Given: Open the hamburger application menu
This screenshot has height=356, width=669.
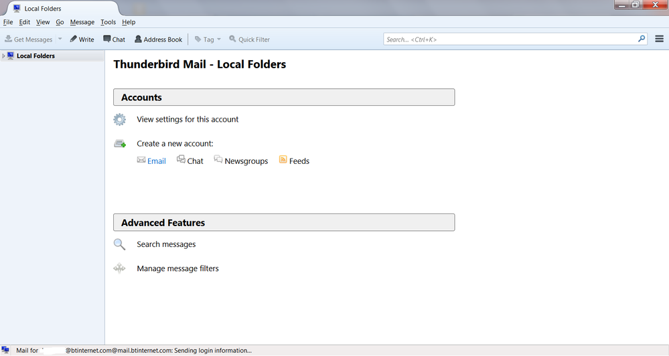Looking at the screenshot, I should pos(659,39).
